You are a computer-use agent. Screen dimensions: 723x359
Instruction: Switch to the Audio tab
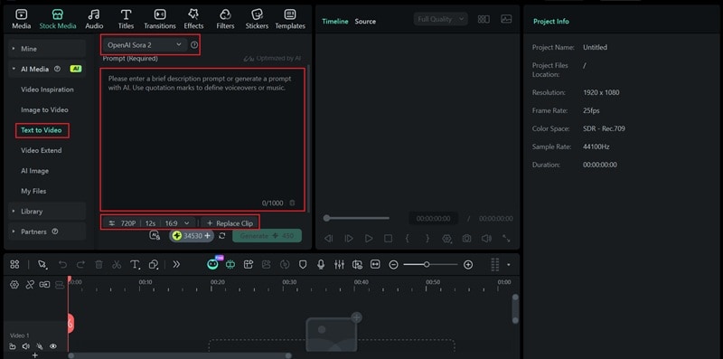94,19
